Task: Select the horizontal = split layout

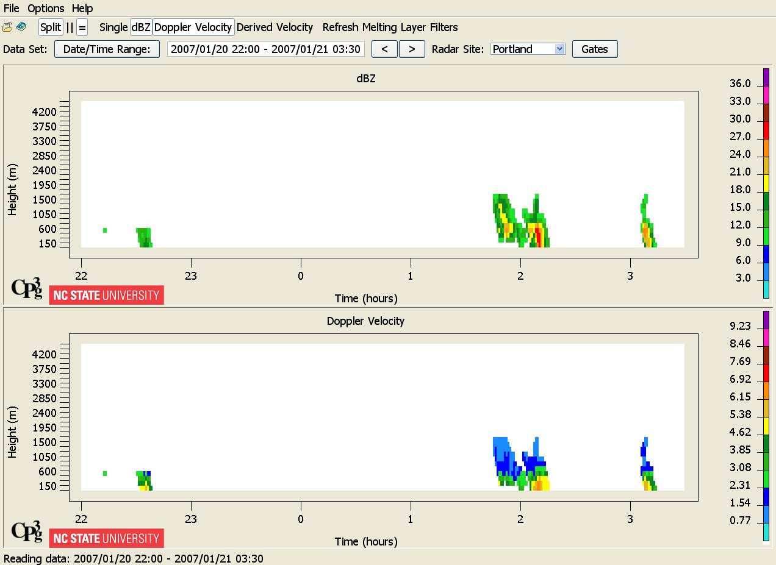Action: click(82, 27)
